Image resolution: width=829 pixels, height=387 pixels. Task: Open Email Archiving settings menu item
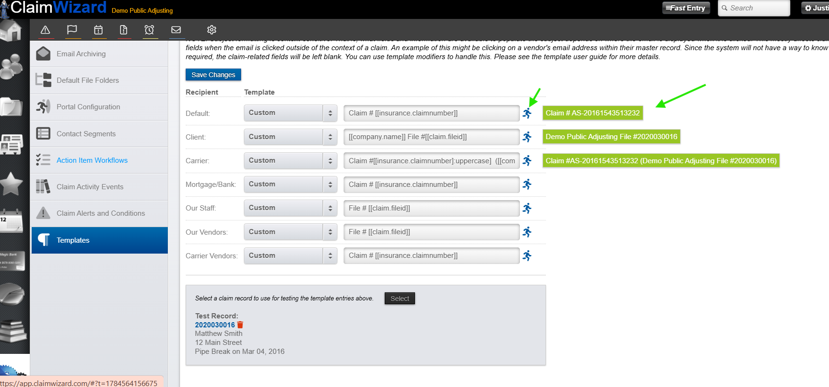tap(100, 54)
